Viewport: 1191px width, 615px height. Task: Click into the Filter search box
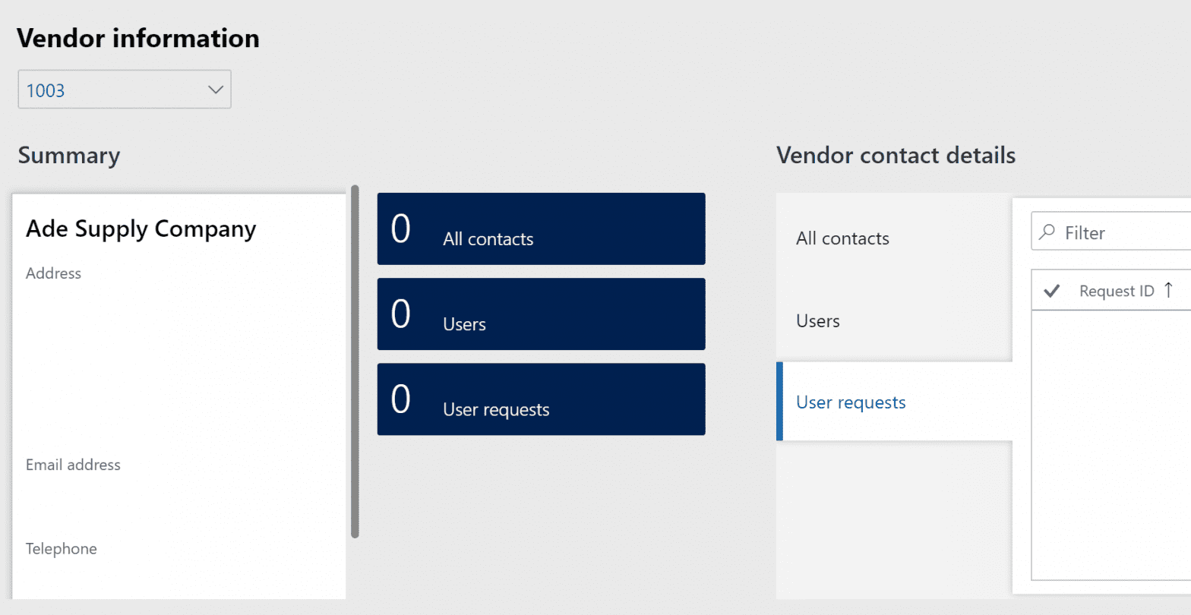pyautogui.click(x=1124, y=233)
